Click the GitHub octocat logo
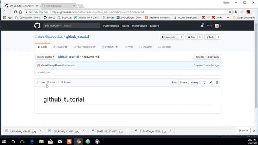The width and height of the screenshot is (258, 145). pyautogui.click(x=37, y=26)
